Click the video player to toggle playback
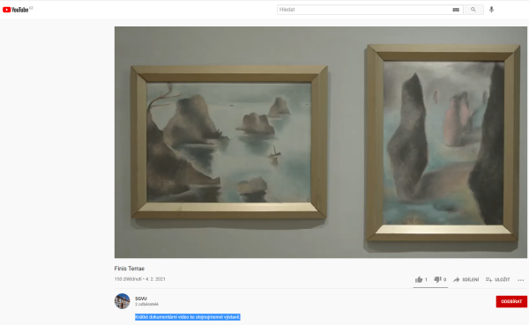The image size is (529, 325). click(x=321, y=143)
